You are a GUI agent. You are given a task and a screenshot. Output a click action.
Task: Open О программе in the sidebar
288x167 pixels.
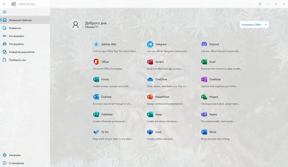(25, 163)
